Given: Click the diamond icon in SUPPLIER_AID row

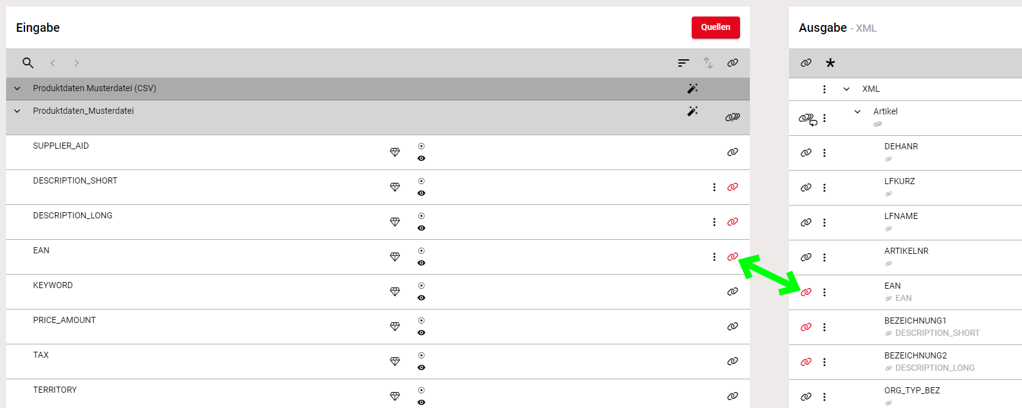Looking at the screenshot, I should coord(395,152).
